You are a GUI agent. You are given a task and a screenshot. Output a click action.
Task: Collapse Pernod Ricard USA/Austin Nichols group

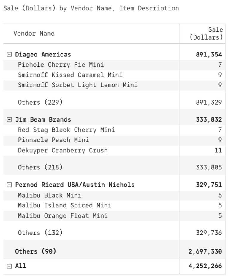(x=9, y=185)
